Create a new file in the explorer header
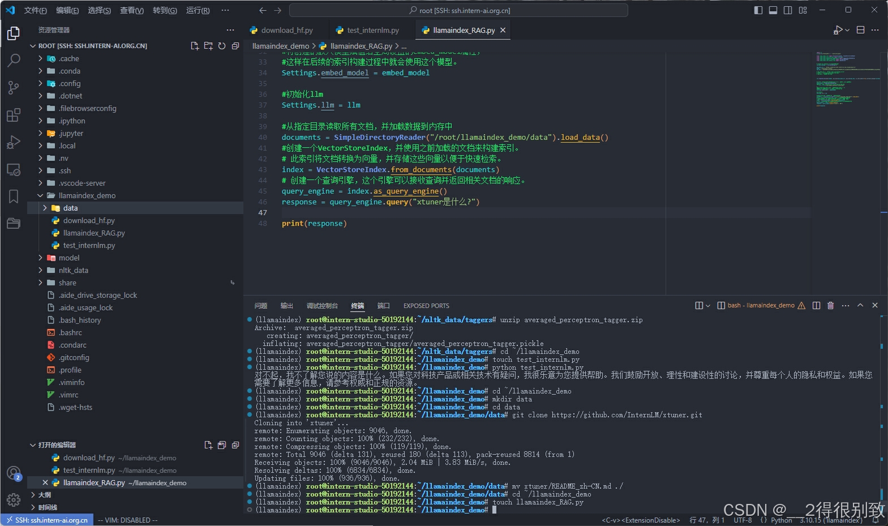Screen dimensions: 888x526 195,46
